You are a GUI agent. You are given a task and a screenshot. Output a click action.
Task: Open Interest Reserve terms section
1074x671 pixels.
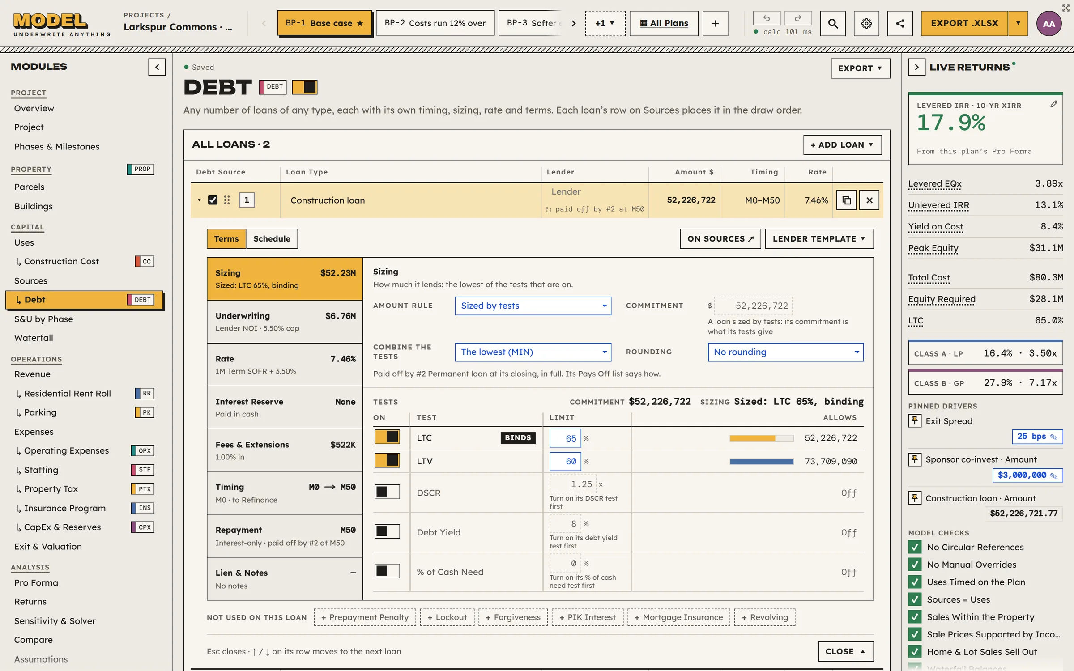285,408
